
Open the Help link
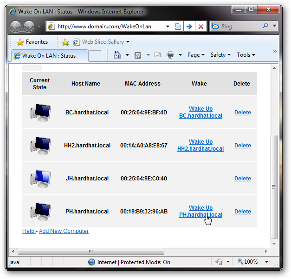28,231
